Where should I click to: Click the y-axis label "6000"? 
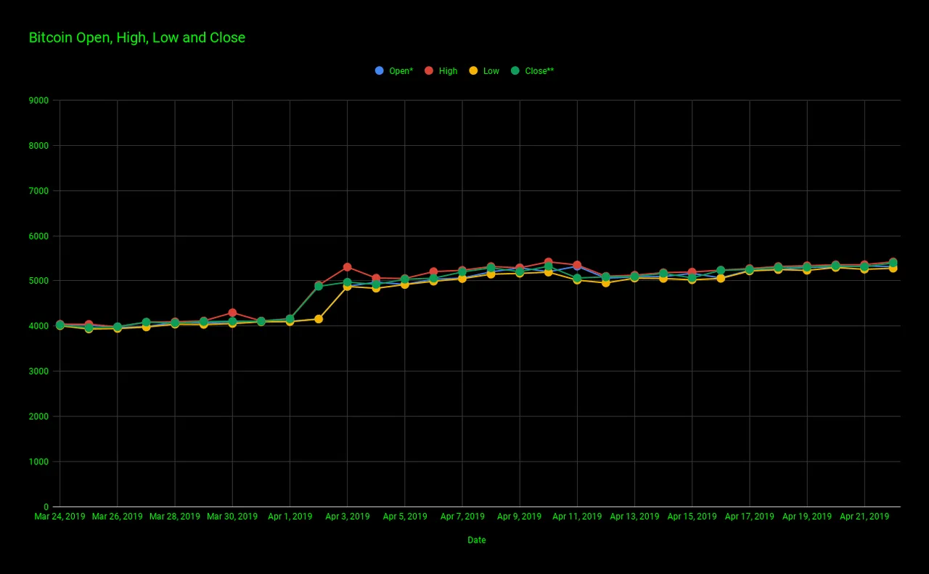pos(39,236)
